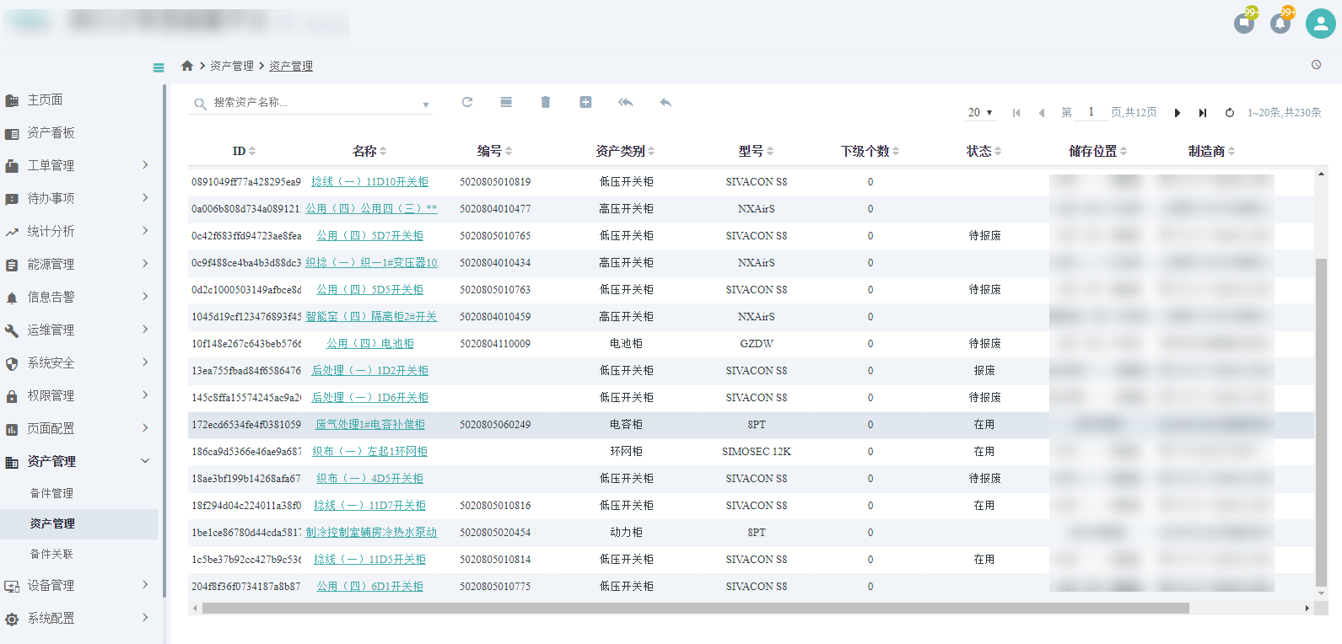Open the 公用（四）电池柜 asset link

[x=370, y=344]
